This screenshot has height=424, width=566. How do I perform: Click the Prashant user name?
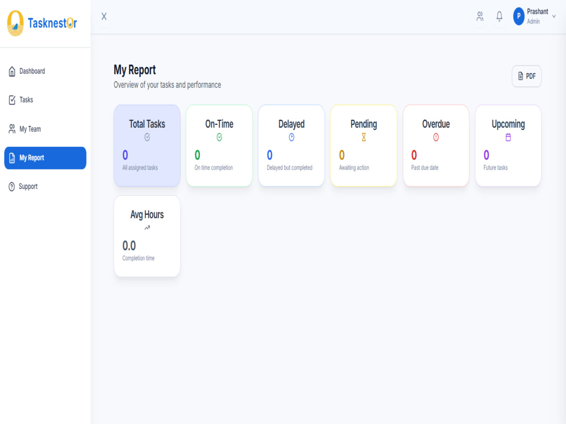538,11
